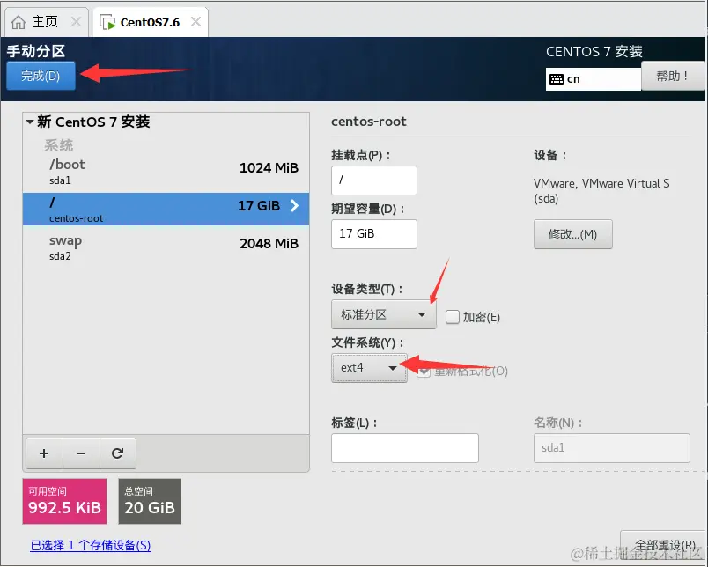Click the plus add mount point button
Viewport: 708px width, 567px height.
[x=44, y=453]
